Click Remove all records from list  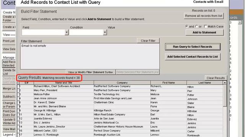pos(203,16)
